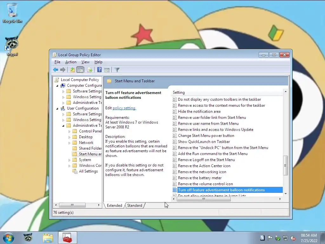Viewport: 325px width, 244px height.
Task: Toggle Show/Hide Console Tree toolbar icon
Action: point(80,70)
